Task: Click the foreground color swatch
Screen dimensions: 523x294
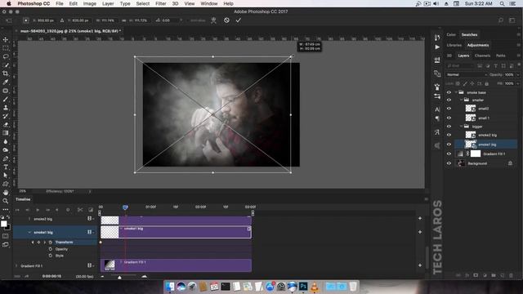Action: [x=3, y=224]
